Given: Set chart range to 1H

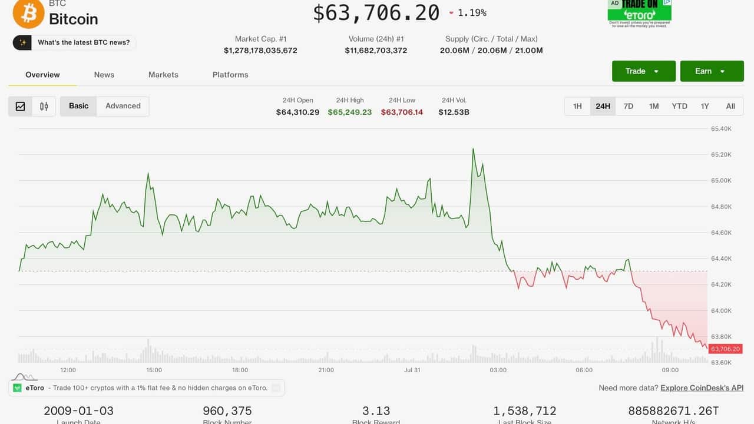Looking at the screenshot, I should pos(577,106).
